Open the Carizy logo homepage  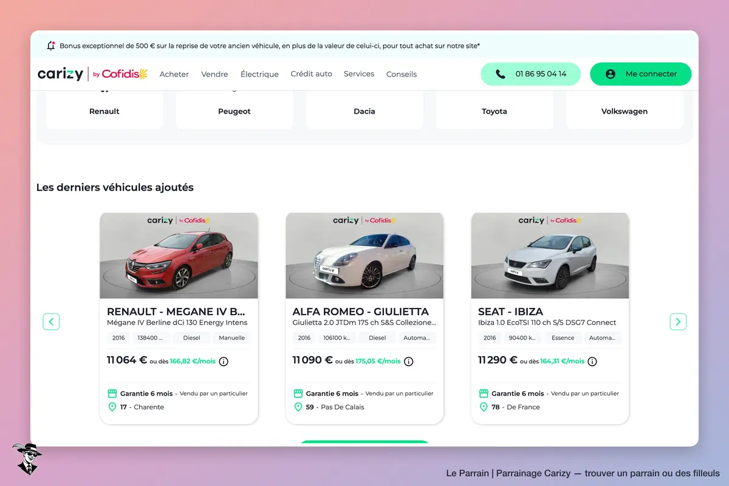pyautogui.click(x=60, y=74)
